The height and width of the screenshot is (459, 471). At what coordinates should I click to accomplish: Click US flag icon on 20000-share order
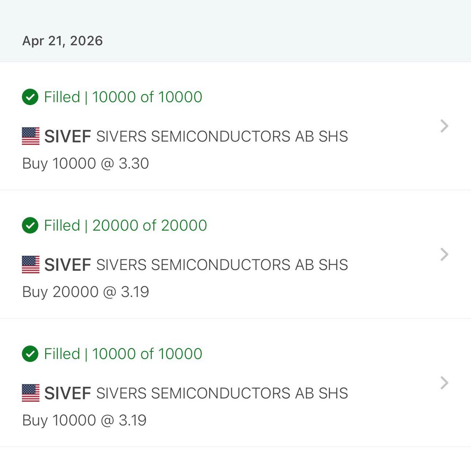point(31,264)
